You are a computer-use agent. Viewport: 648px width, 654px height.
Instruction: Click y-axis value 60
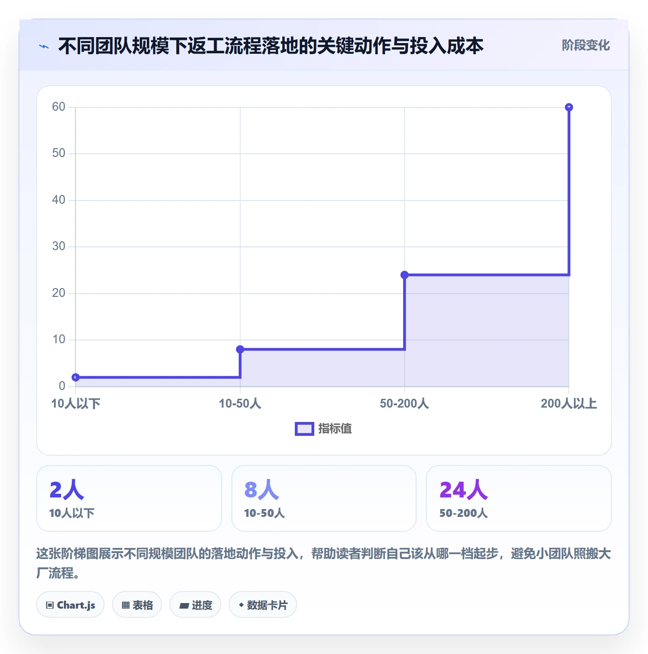coord(59,107)
